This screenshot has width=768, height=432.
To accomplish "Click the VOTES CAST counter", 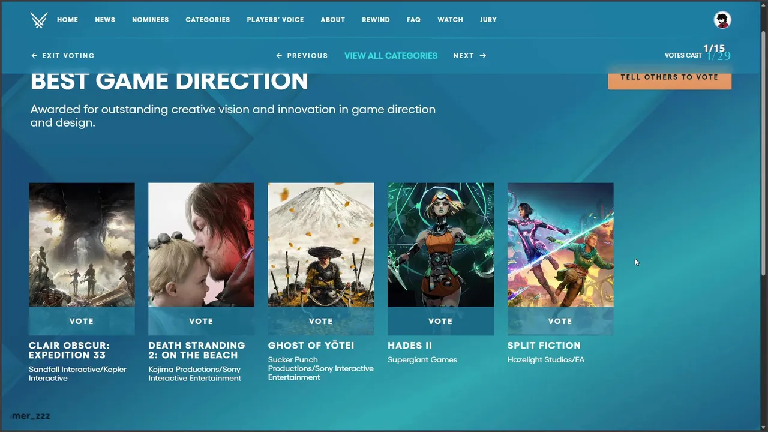I will pos(698,53).
